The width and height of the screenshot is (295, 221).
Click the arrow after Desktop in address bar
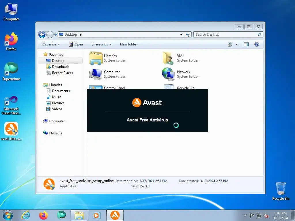81,35
